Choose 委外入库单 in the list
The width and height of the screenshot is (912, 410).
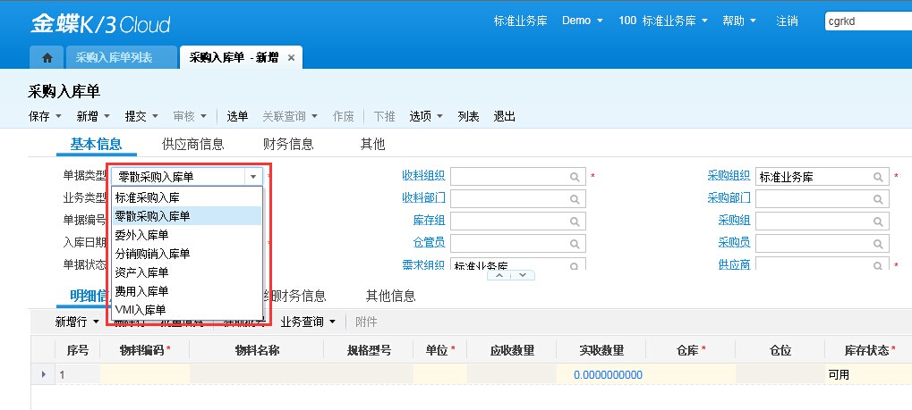pyautogui.click(x=141, y=234)
